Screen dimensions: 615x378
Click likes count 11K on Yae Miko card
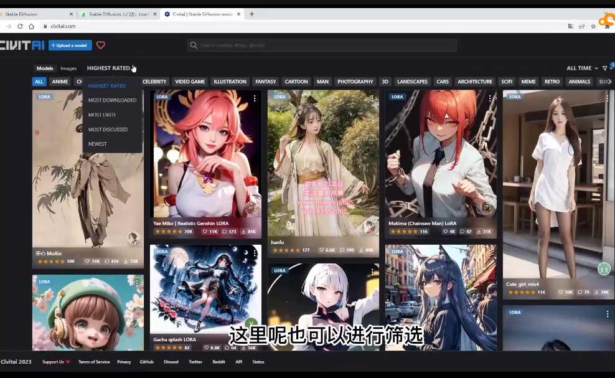coord(210,232)
